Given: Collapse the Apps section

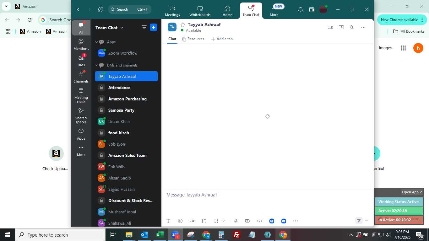Looking at the screenshot, I should click(97, 42).
